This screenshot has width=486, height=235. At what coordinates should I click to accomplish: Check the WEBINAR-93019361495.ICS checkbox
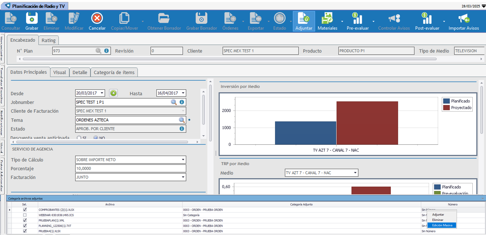coord(25,215)
